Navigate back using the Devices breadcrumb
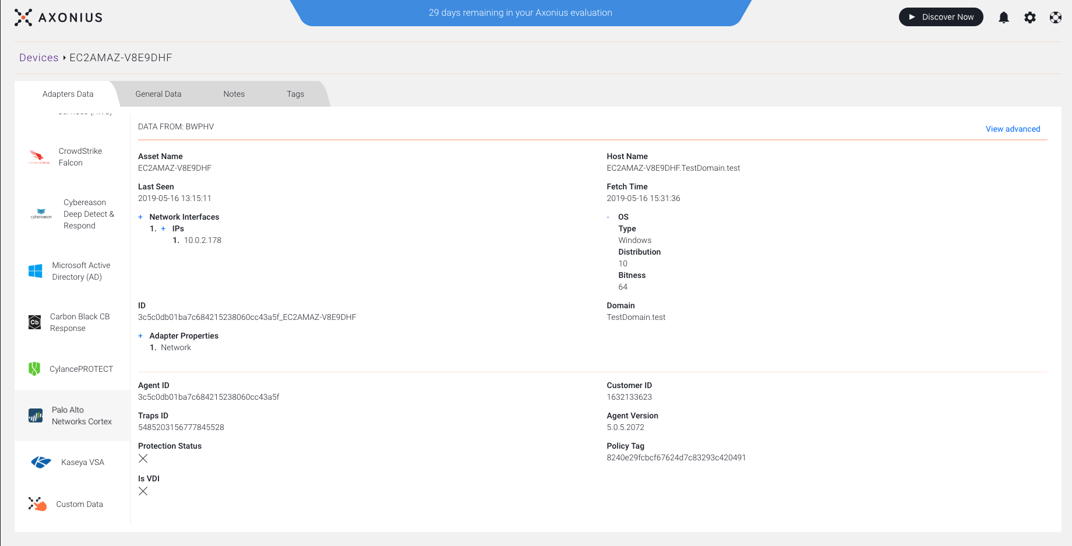Image resolution: width=1072 pixels, height=546 pixels. pos(38,57)
